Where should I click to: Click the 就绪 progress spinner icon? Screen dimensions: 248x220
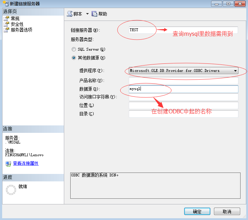coord(11,190)
